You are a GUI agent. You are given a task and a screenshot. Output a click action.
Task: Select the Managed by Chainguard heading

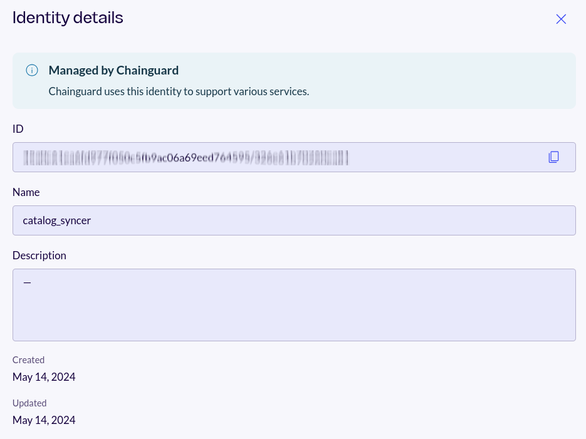click(x=113, y=70)
